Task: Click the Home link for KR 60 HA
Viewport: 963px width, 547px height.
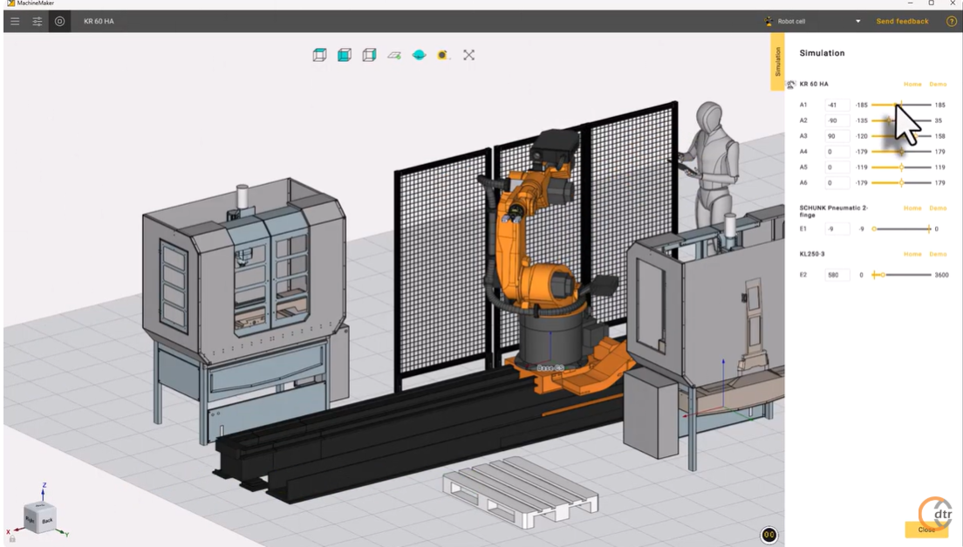Action: tap(912, 85)
